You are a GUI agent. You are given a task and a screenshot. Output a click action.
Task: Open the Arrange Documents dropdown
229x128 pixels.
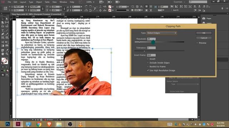pyautogui.click(x=118, y=2)
